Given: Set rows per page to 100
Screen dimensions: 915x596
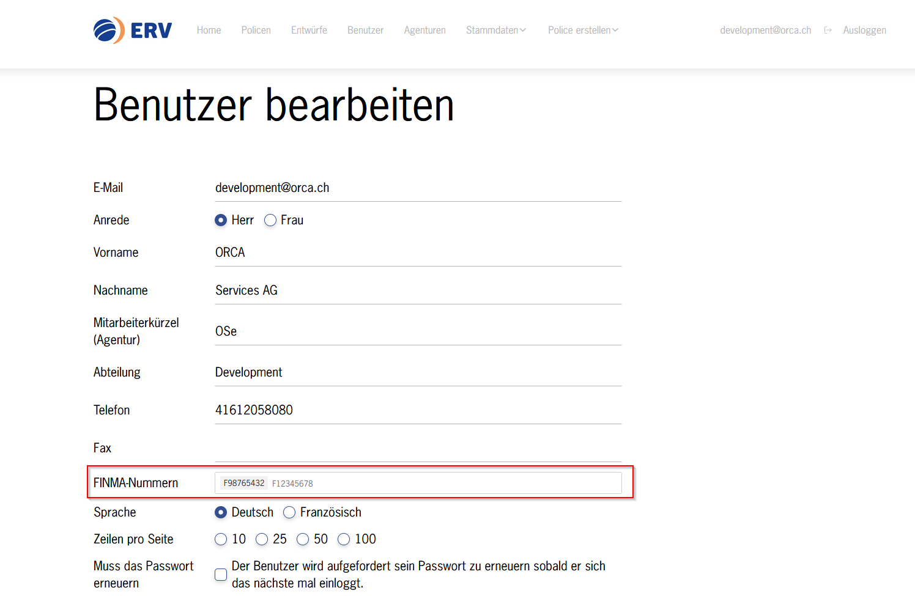Looking at the screenshot, I should 344,539.
